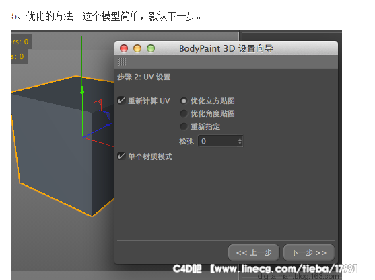Screen dimensions: 375x280
Task: Click the 松弛 stepper arrows
Action: coord(240,141)
